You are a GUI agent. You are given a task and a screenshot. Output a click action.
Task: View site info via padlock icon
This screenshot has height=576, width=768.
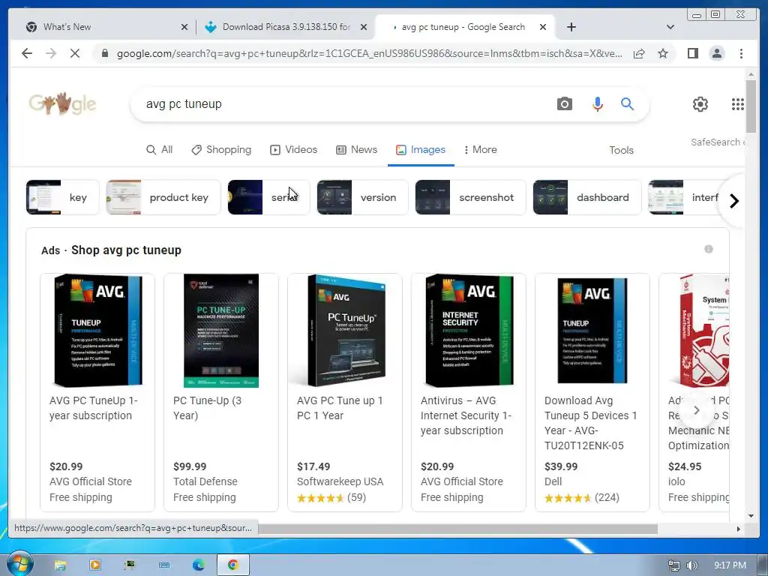104,53
